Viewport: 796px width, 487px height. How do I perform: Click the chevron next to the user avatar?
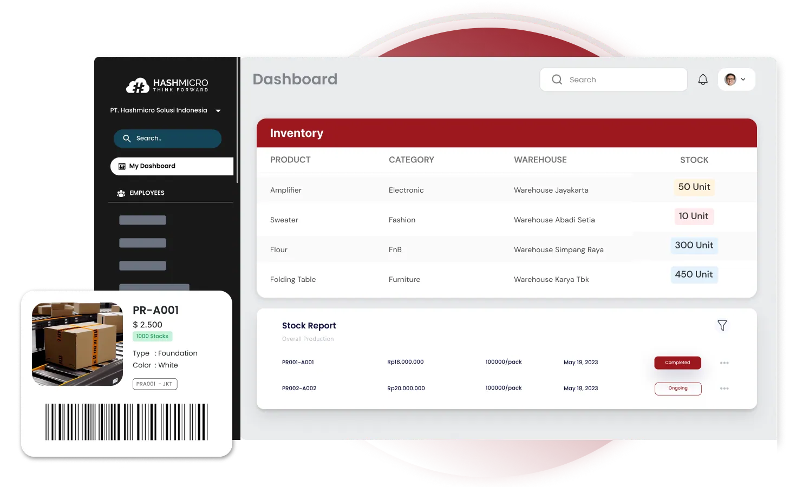[743, 79]
